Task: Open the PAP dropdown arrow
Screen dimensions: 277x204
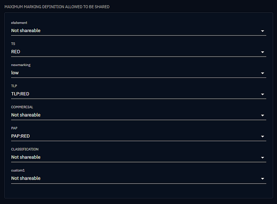Action: [x=262, y=137]
